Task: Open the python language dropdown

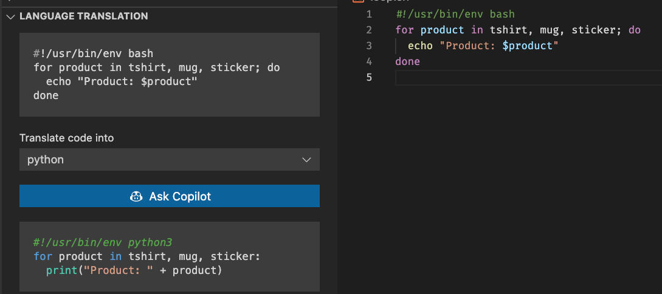Action: tap(170, 159)
